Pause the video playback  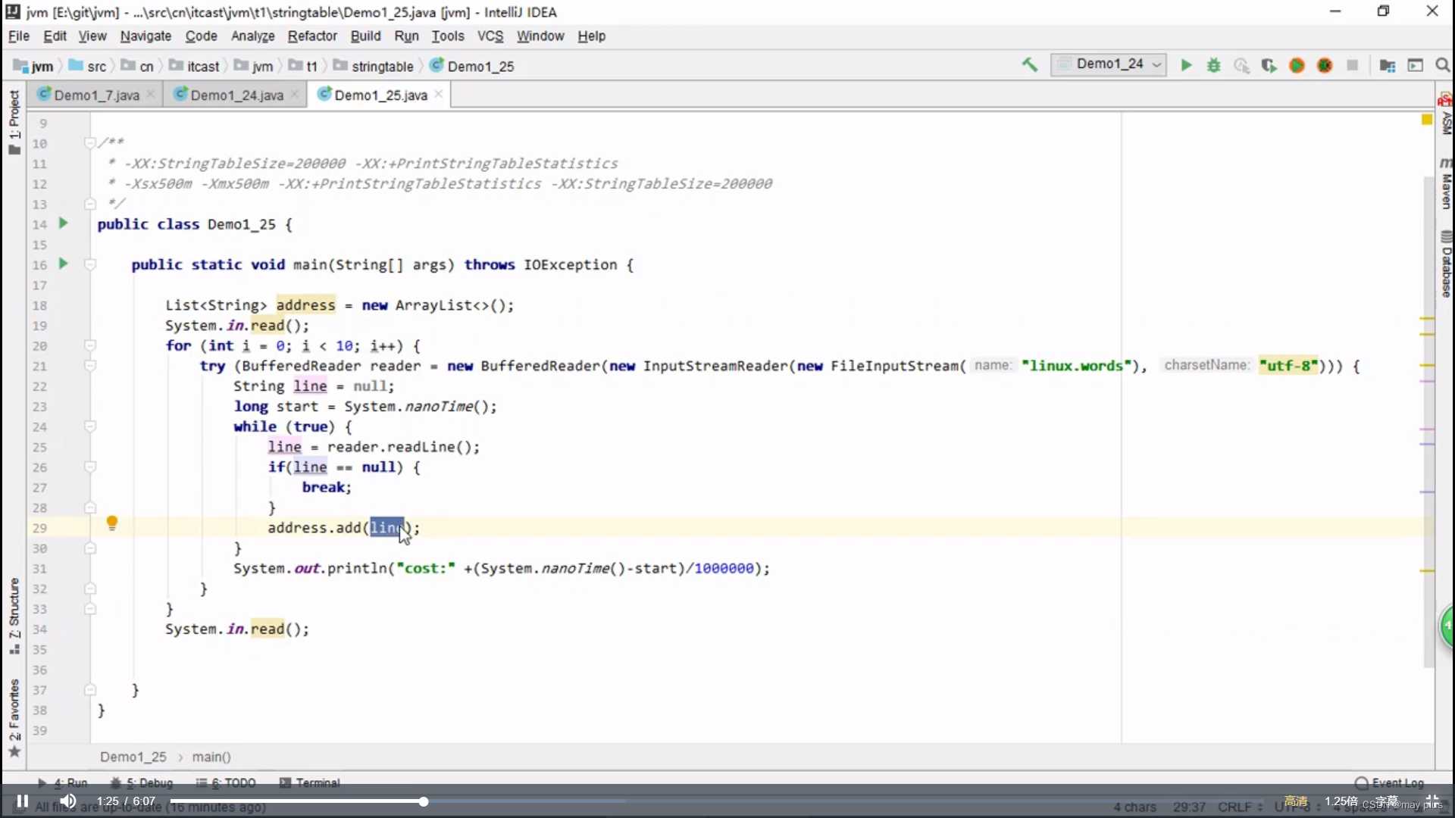(23, 801)
